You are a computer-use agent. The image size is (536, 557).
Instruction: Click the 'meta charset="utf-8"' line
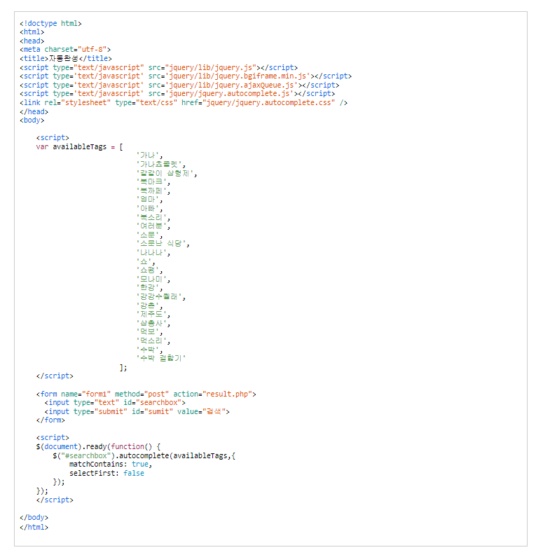pyautogui.click(x=65, y=49)
